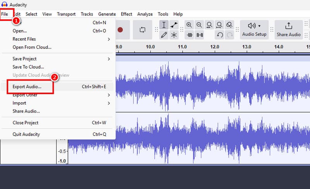
Task: Choose Quit Audacity menu entry
Action: click(x=57, y=134)
